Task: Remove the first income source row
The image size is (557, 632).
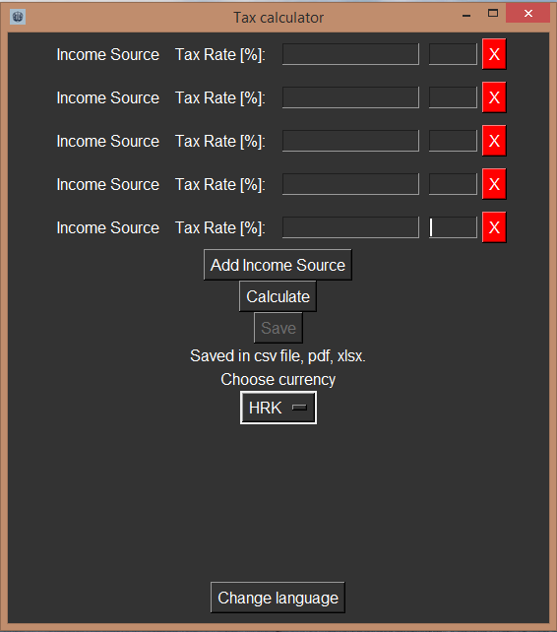Action: [494, 54]
